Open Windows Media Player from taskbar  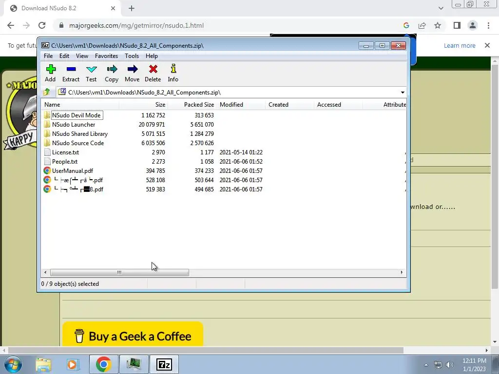click(73, 364)
